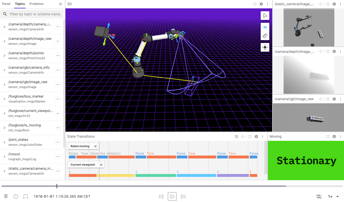Expand the /camera/rgb/image_raw topic

point(4,85)
